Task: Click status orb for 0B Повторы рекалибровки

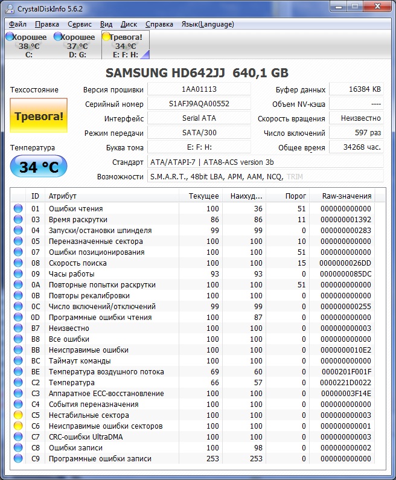Action: click(x=18, y=295)
